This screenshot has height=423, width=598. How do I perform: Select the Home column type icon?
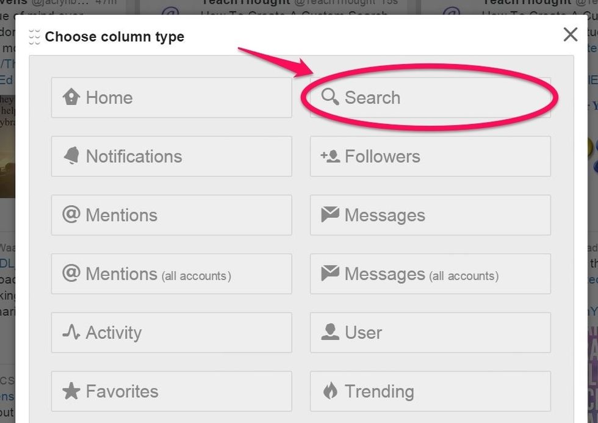coord(71,97)
